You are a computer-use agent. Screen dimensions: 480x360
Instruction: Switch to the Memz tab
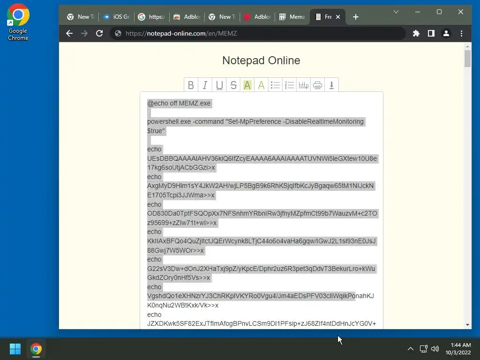292,17
